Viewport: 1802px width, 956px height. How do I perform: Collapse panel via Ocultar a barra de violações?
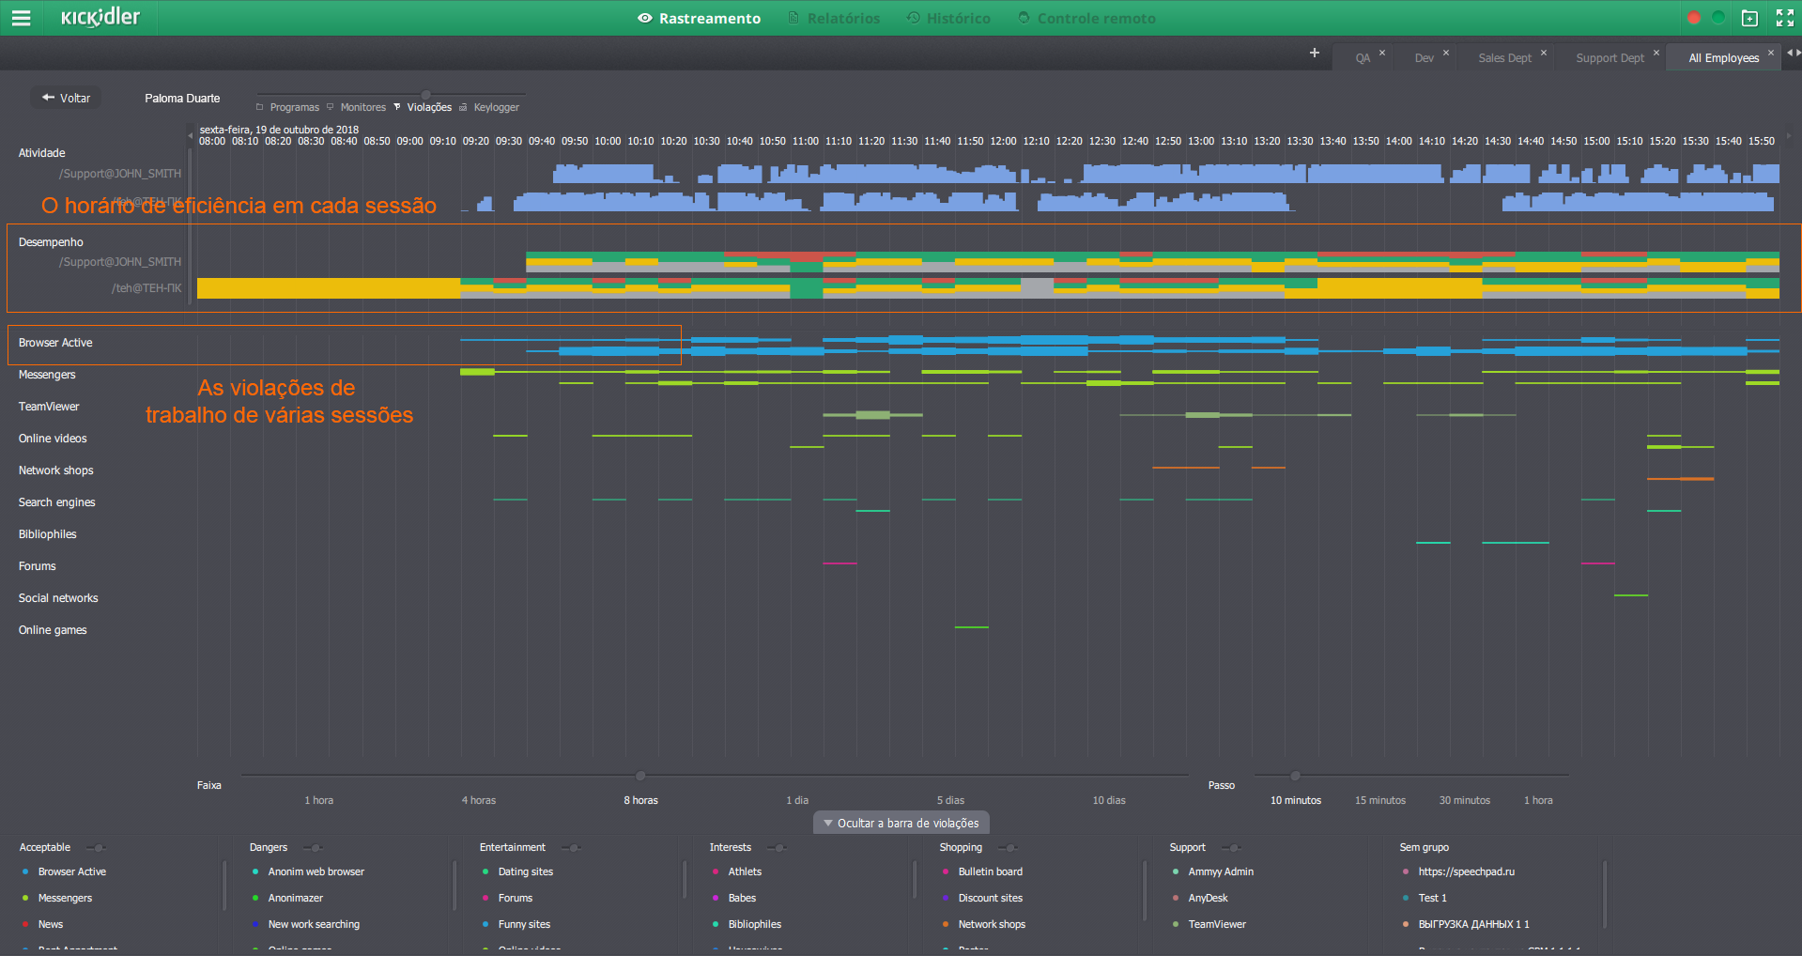click(x=901, y=823)
